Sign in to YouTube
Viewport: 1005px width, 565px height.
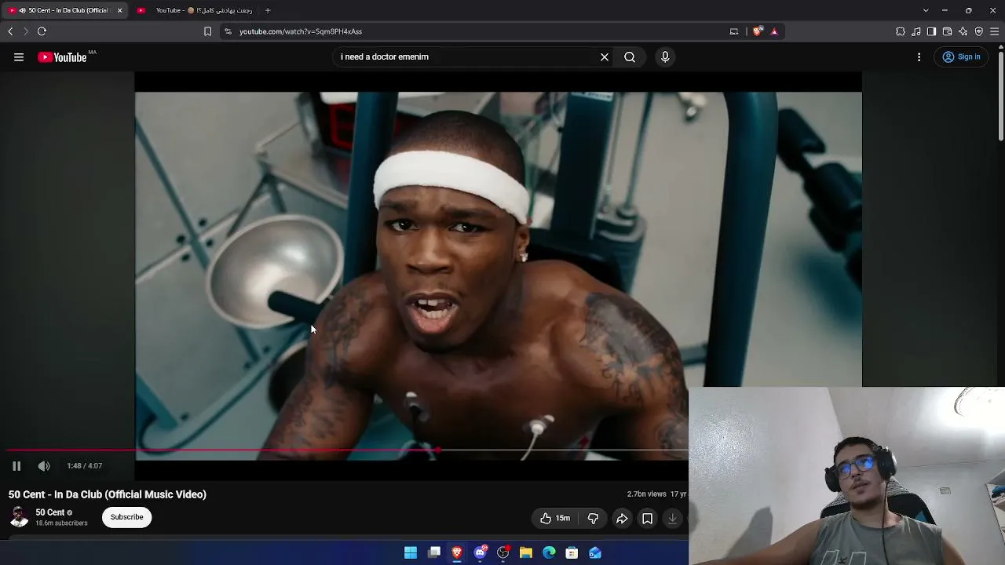(x=961, y=57)
